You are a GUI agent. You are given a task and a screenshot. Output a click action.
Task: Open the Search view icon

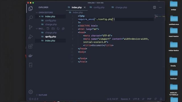[x=31, y=18]
